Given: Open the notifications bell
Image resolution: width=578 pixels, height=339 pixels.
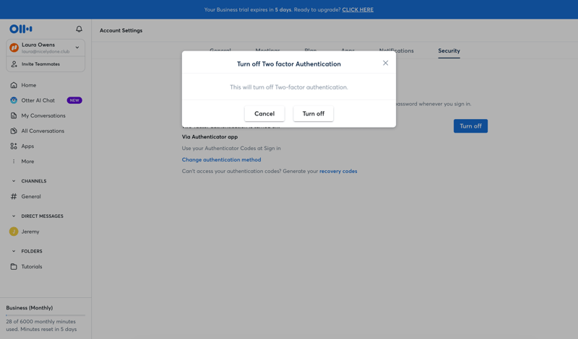Looking at the screenshot, I should click(79, 29).
